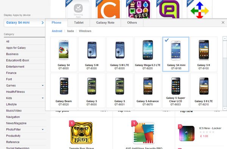This screenshot has width=227, height=149.
Task: Open the grey Samsung Apps free app
Action: pyautogui.click(x=78, y=9)
